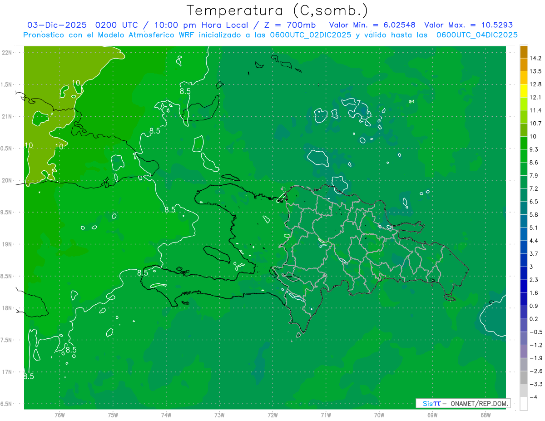Image resolution: width=545 pixels, height=421 pixels.
Task: Click the 75W longitude label
Action: point(113,415)
